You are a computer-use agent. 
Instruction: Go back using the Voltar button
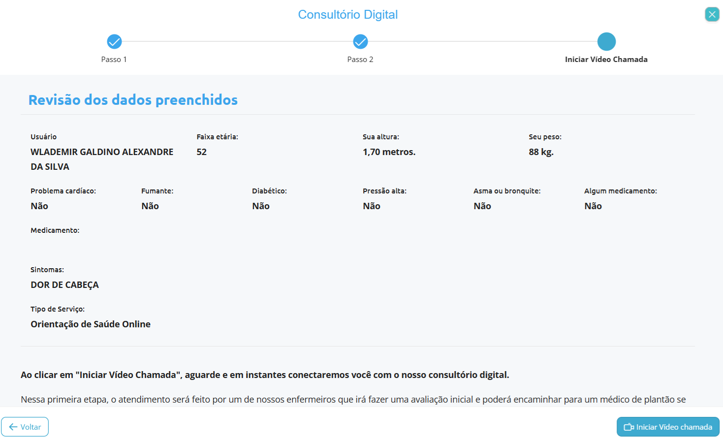[25, 427]
